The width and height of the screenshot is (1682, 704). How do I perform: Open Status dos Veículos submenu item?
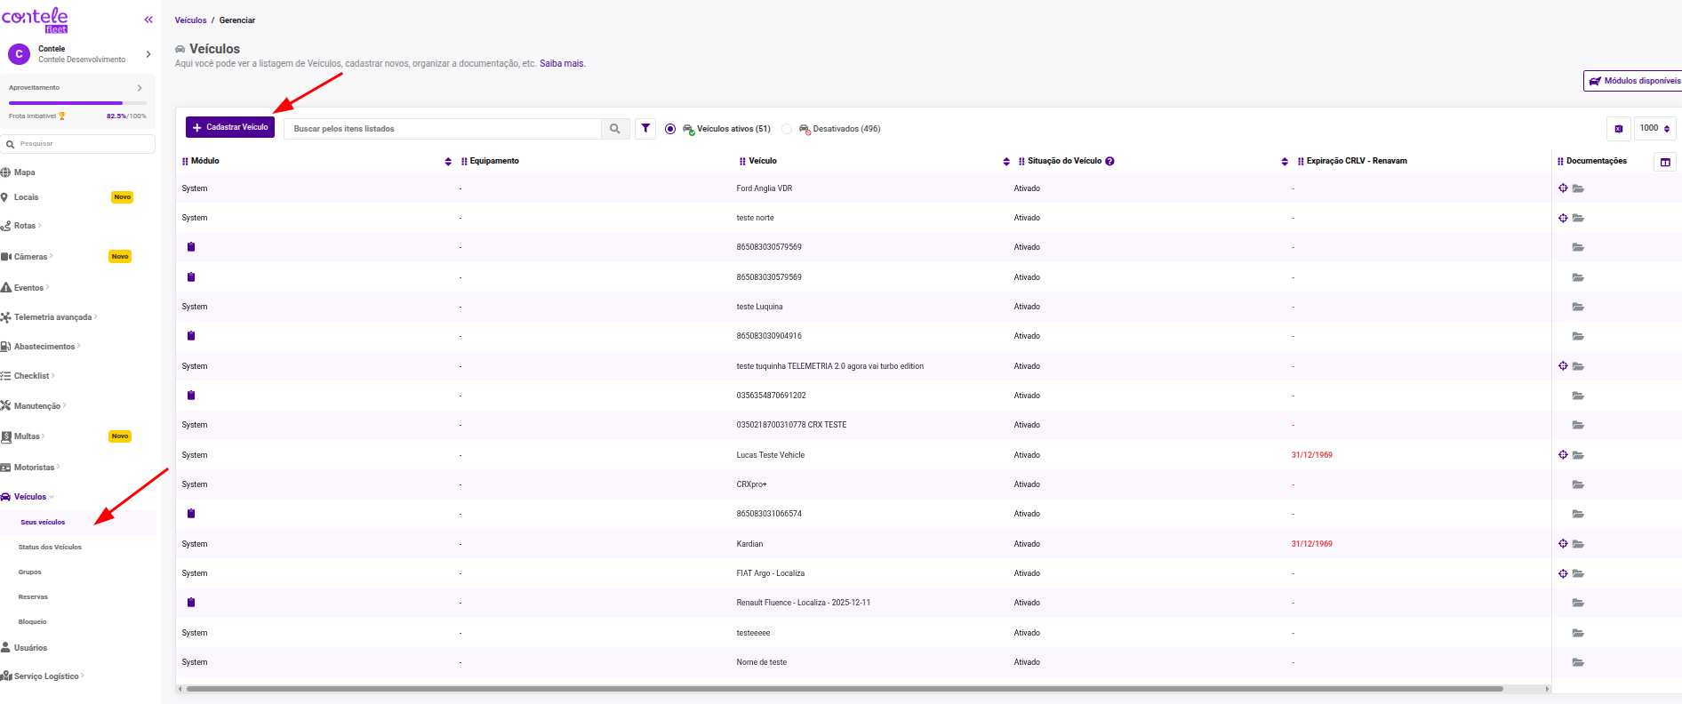(x=50, y=548)
